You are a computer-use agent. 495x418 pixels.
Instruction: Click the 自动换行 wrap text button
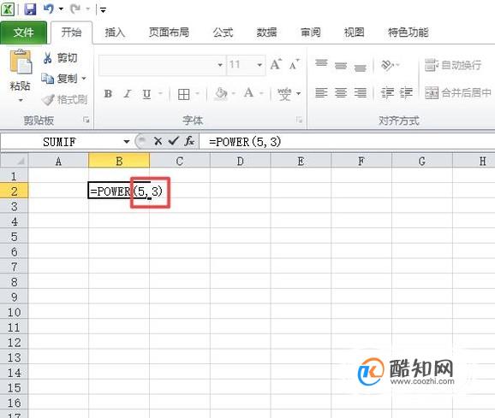click(x=453, y=65)
